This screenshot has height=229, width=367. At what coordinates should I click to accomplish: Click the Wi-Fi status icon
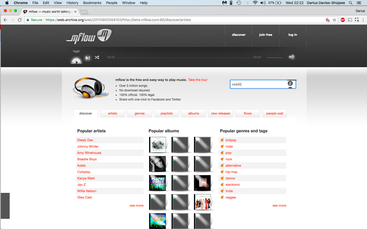click(255, 3)
